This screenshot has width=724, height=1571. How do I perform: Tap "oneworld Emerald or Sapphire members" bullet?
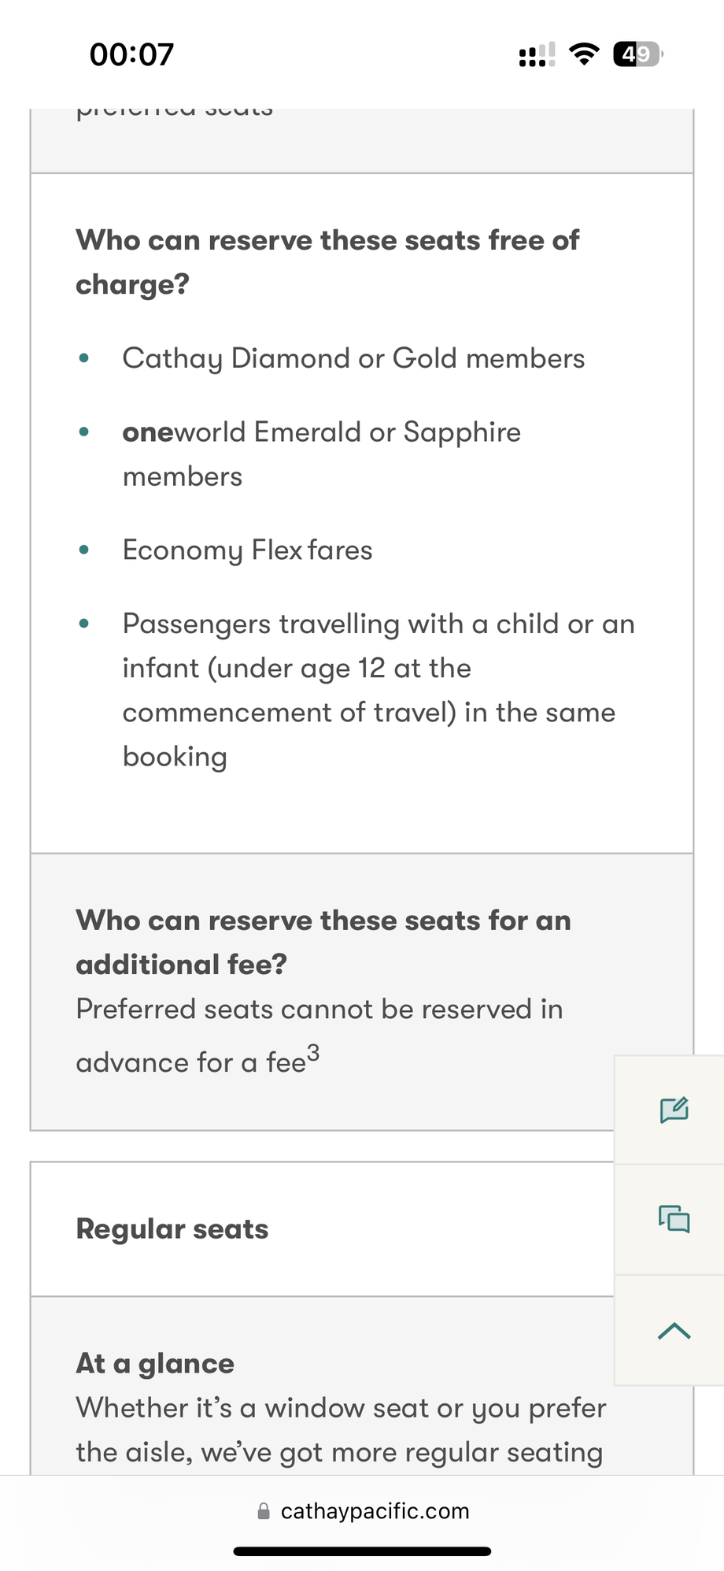pos(321,454)
